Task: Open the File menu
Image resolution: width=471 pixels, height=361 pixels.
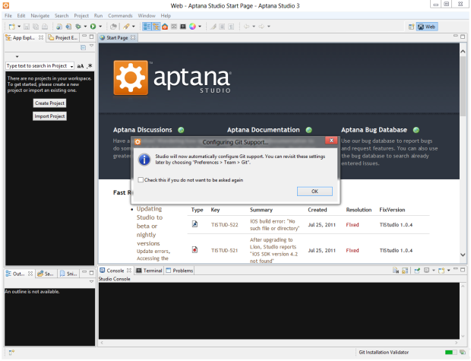Action: point(8,16)
